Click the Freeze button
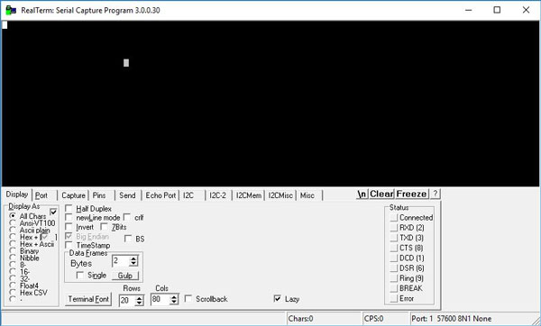The width and height of the screenshot is (541, 326). [x=412, y=194]
